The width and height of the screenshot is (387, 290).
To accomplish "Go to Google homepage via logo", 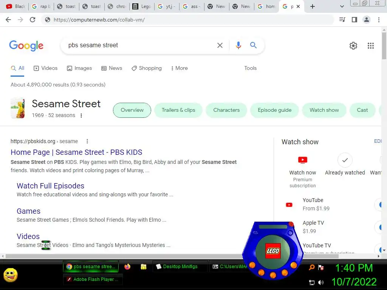I will coord(26,46).
